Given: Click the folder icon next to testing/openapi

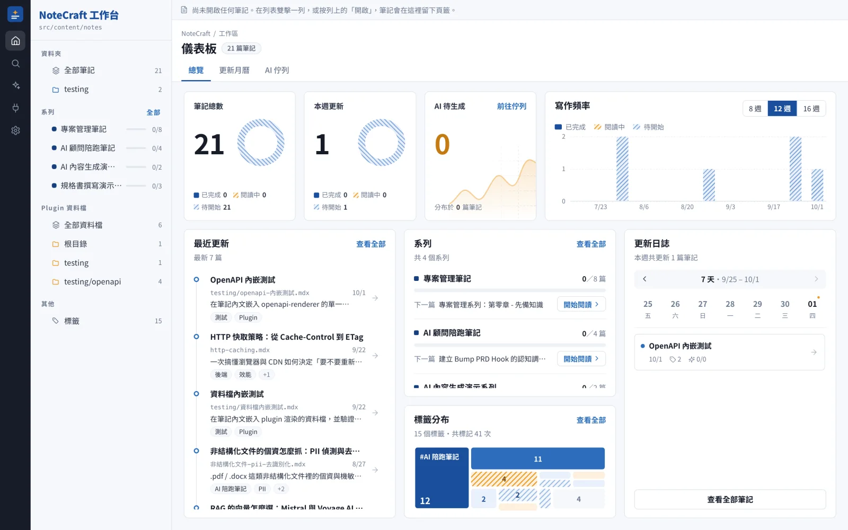Looking at the screenshot, I should [x=56, y=282].
